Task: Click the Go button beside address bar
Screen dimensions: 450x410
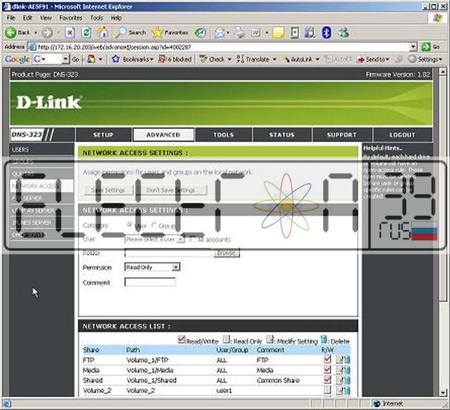Action: (x=431, y=46)
